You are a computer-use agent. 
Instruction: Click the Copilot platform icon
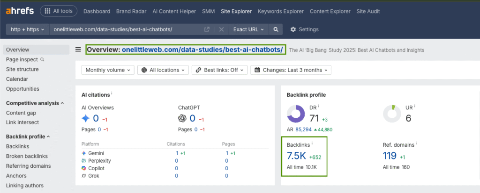coord(83,168)
